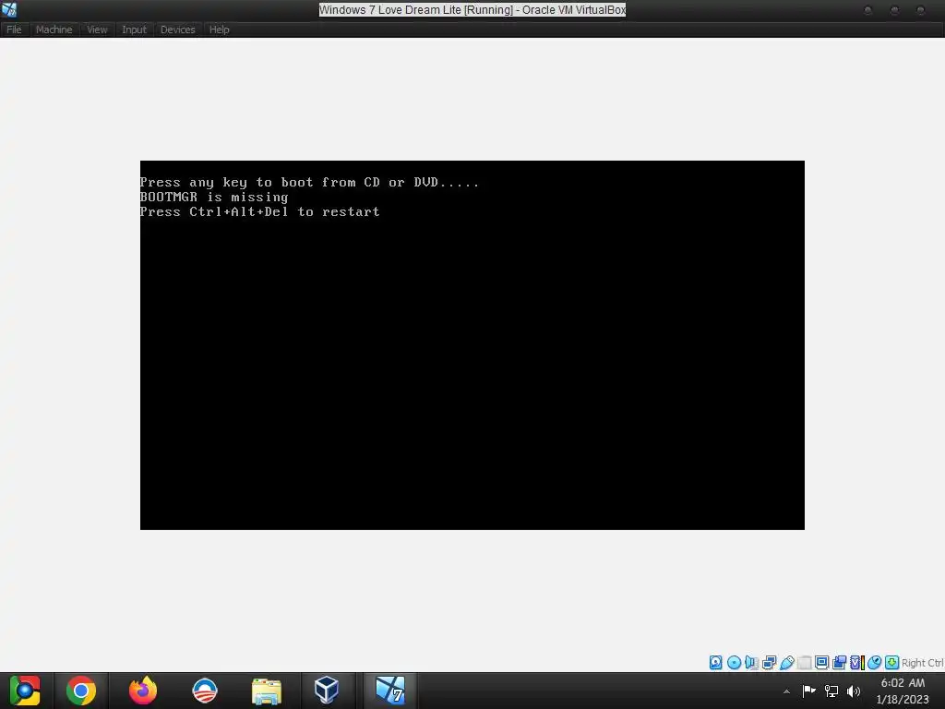Click the Start button on the taskbar
Screen dimensions: 945x709
click(x=25, y=691)
